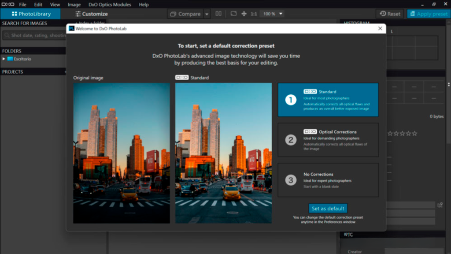The height and width of the screenshot is (254, 451).
Task: Click the Compare button
Action: [x=185, y=14]
